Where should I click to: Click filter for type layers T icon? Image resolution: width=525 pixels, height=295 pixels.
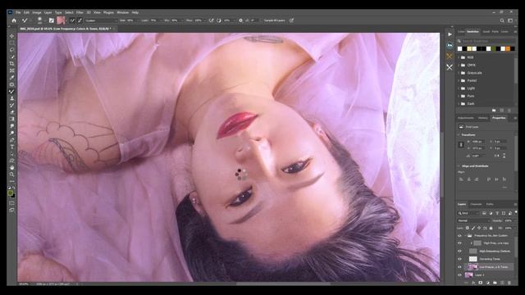point(497,213)
